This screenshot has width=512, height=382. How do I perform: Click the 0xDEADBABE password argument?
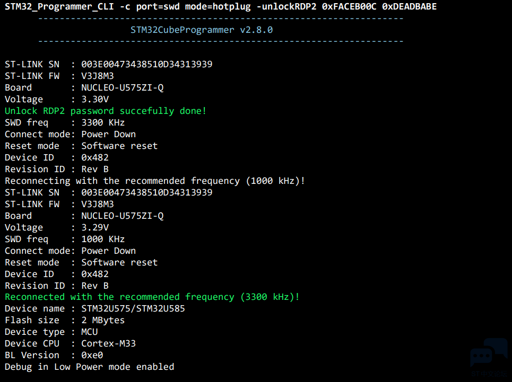[409, 6]
